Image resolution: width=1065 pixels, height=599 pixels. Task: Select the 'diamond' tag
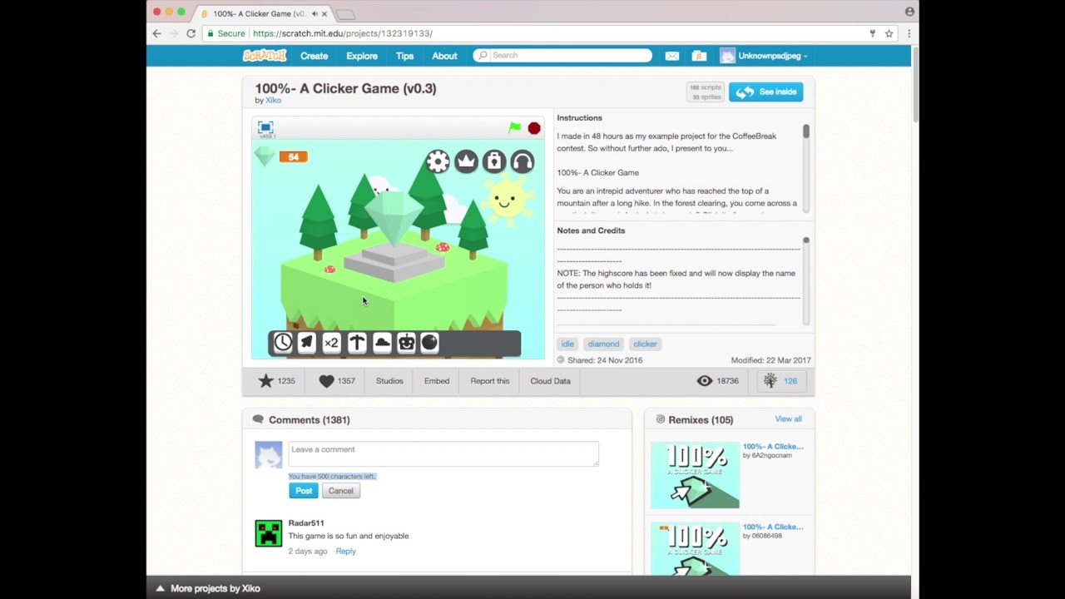(603, 344)
